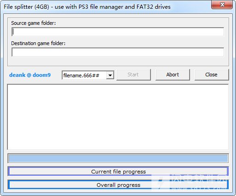Click the 'Source game folder:' label
Screen dimensions: 236x196
pos(34,23)
